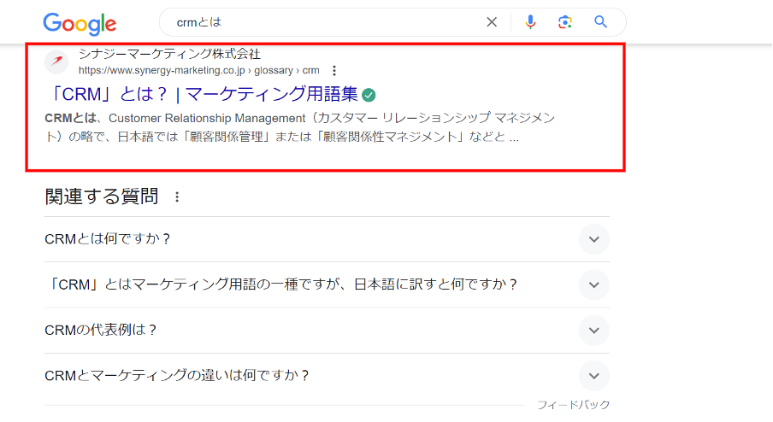Image resolution: width=773 pixels, height=422 pixels.
Task: Click the フィードバック link
Action: (x=574, y=405)
